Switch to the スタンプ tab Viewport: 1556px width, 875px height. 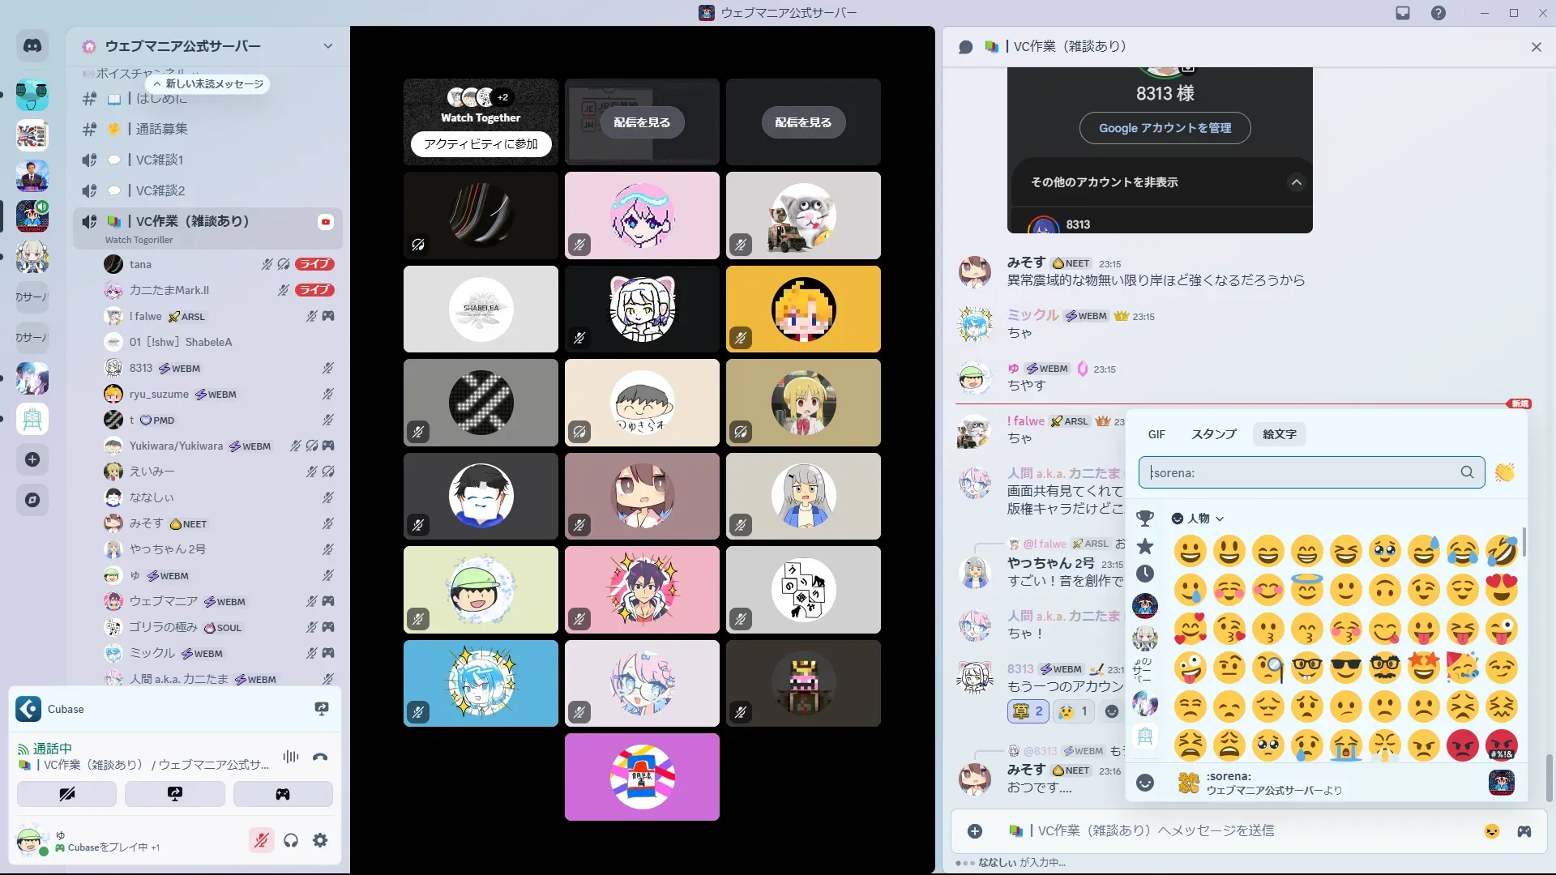[x=1213, y=434]
